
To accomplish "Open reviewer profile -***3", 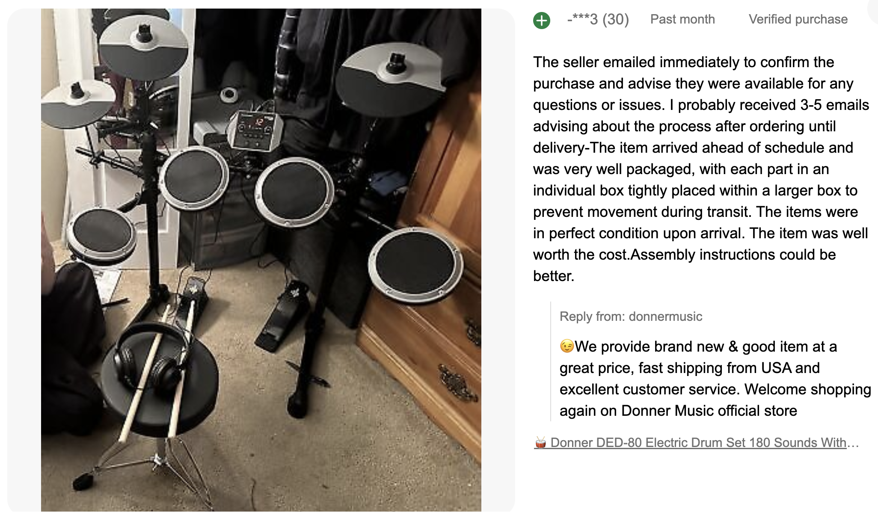I will [x=582, y=19].
